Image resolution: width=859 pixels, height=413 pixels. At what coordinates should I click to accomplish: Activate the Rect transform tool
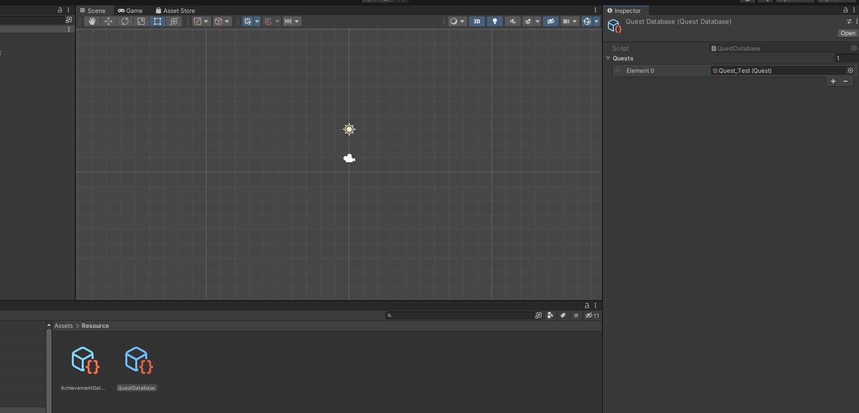158,21
